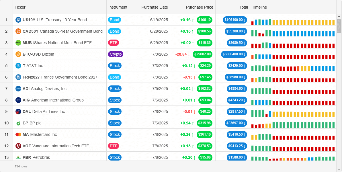
Task: Click the Delta Air Lines logo icon
Action: coord(18,112)
